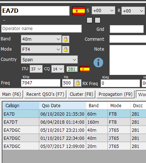Open the Mode FT4 dropdown
The height and width of the screenshot is (163, 146).
click(41, 49)
